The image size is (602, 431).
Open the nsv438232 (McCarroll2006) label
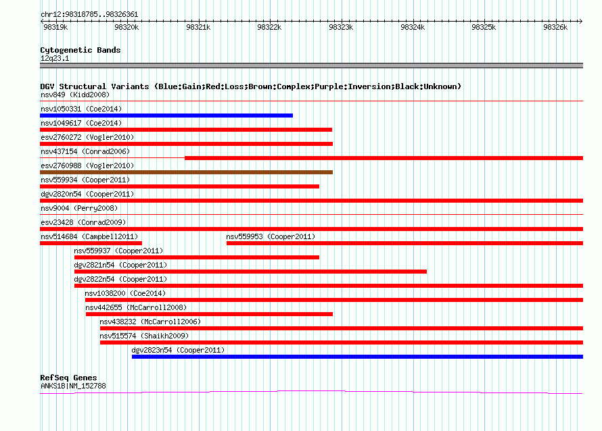(150, 322)
